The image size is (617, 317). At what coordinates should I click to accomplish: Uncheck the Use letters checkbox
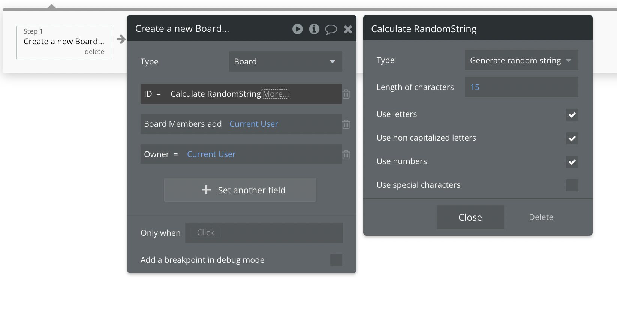point(572,115)
